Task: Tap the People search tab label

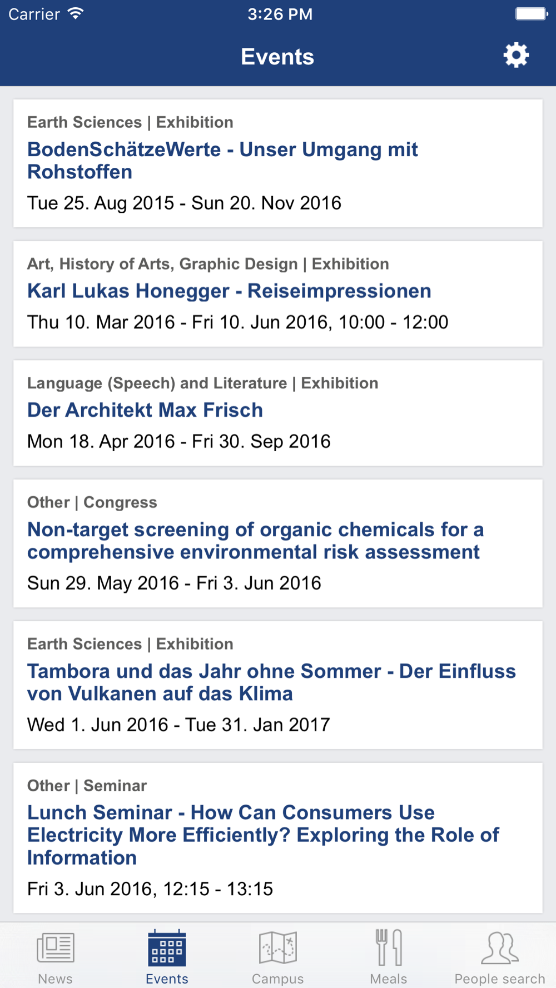Action: click(x=500, y=979)
